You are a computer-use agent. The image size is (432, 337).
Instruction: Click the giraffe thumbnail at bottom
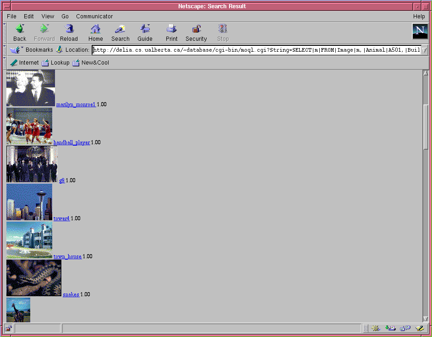coord(18,310)
